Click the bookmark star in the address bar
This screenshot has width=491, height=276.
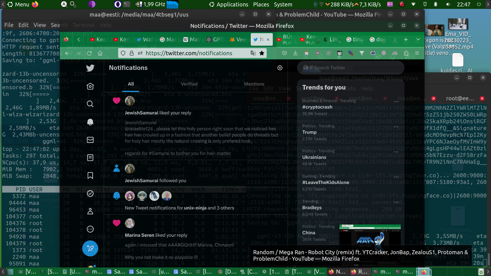click(262, 53)
